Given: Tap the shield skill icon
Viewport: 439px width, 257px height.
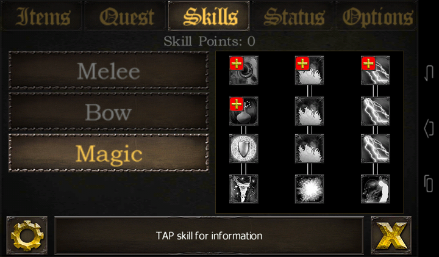Looking at the screenshot, I should pos(243,148).
